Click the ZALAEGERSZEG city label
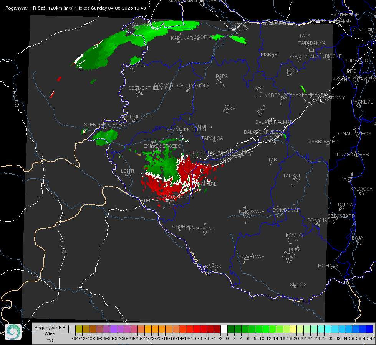The width and height of the screenshot is (376, 345). pyautogui.click(x=163, y=146)
